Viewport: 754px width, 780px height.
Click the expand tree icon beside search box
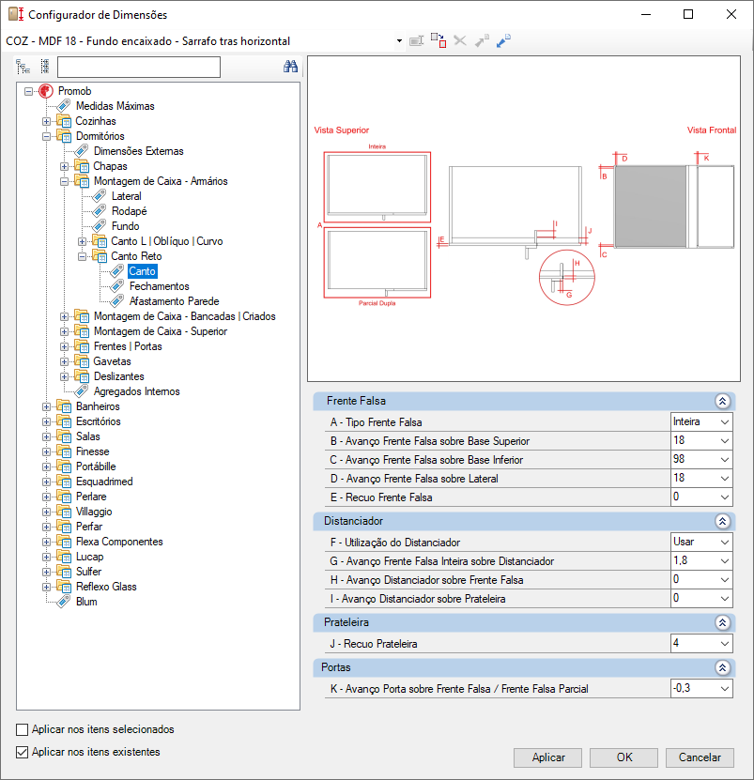coord(23,67)
